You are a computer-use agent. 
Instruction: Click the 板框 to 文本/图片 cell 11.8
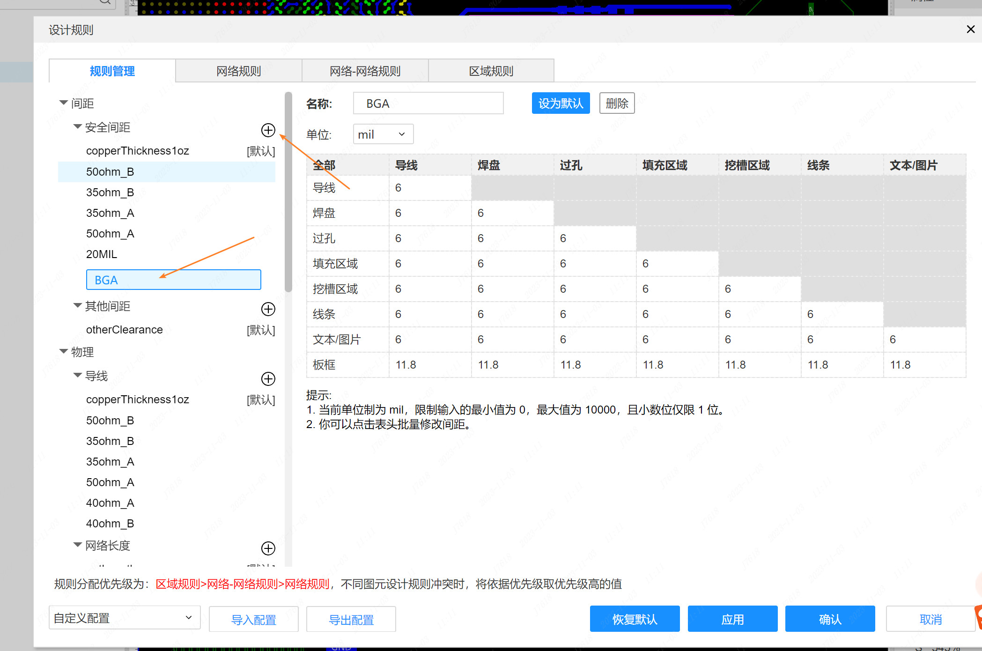[x=924, y=365]
